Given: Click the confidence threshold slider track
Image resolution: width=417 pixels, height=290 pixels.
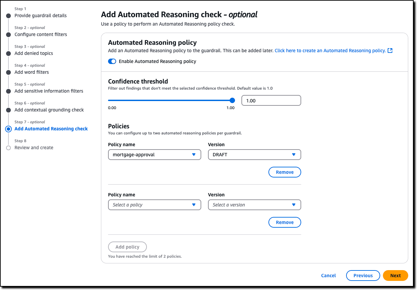Looking at the screenshot, I should coord(170,100).
